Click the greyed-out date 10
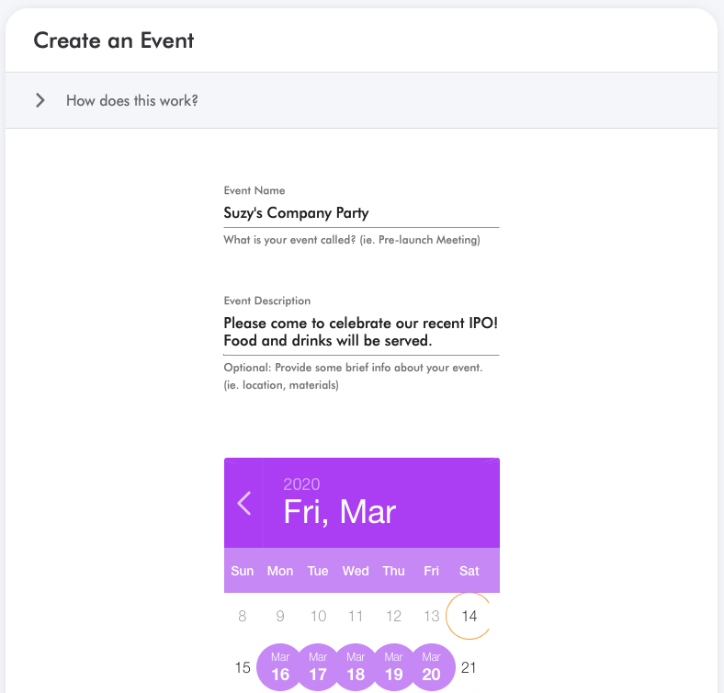Viewport: 724px width, 693px height. (318, 616)
